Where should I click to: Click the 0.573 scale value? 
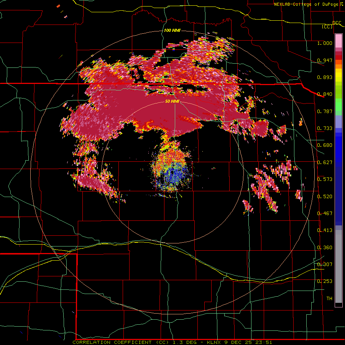click(x=325, y=179)
